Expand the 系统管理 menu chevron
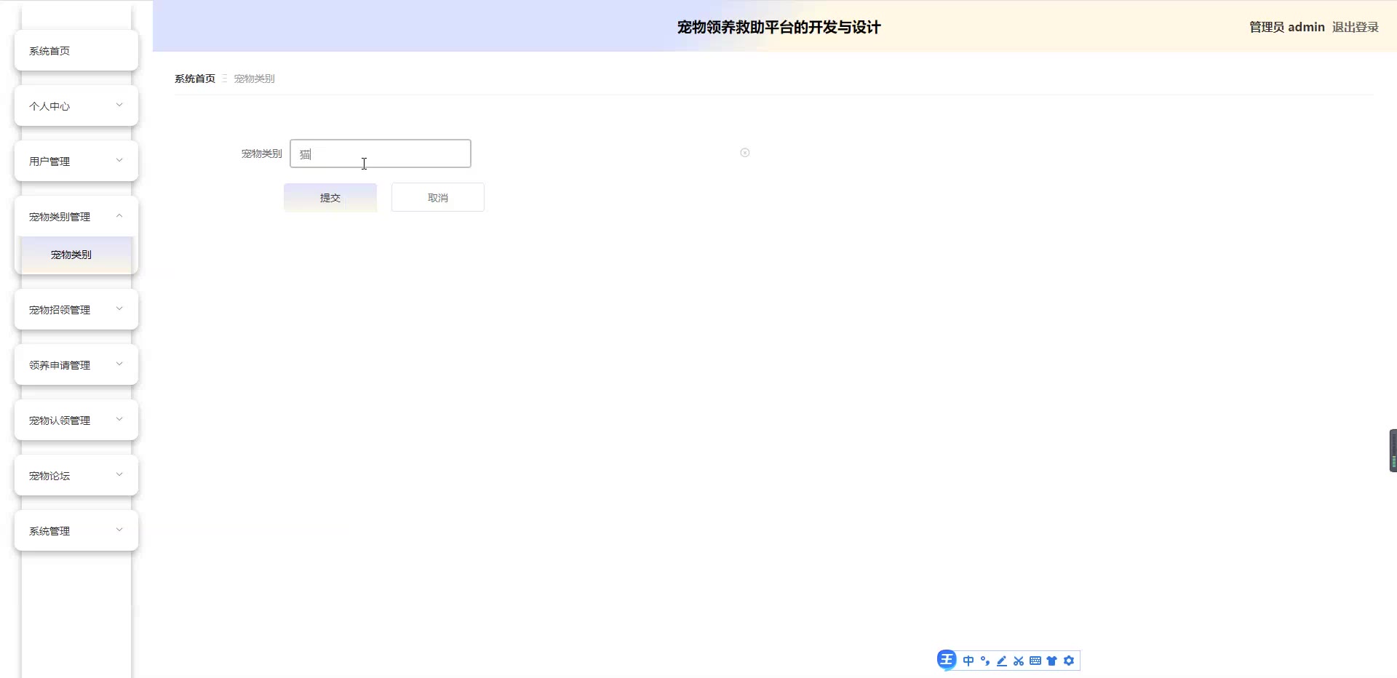 point(119,530)
